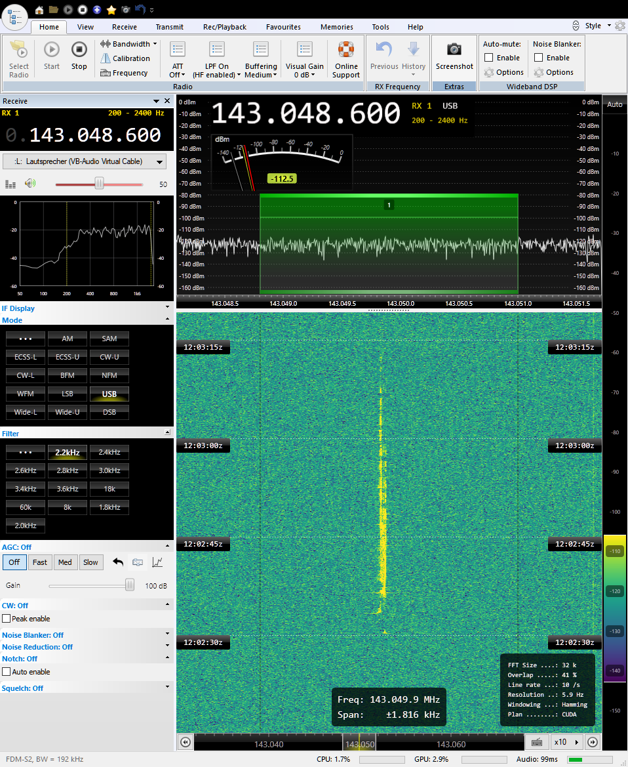Open the RX Frequency History dropdown
Screen dimensions: 628x767
point(414,58)
